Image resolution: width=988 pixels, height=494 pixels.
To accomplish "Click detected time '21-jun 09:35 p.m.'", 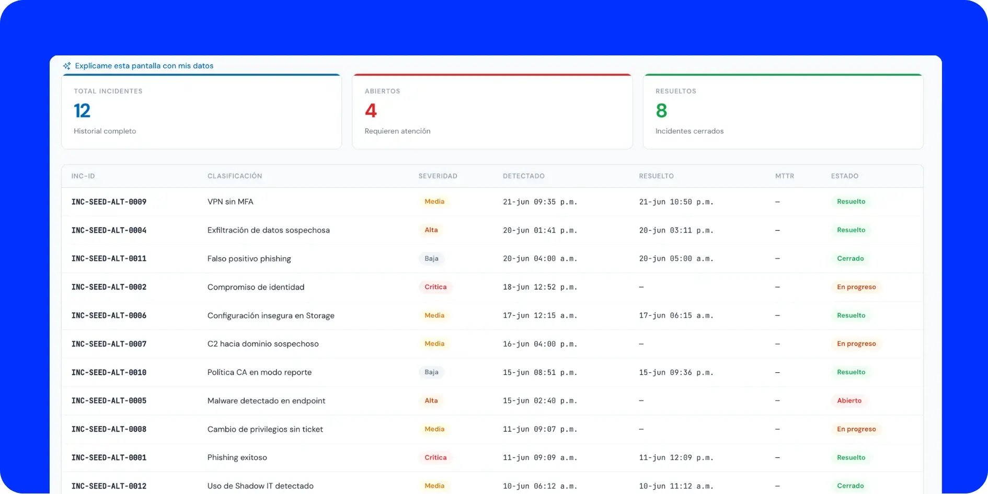I will (x=540, y=202).
